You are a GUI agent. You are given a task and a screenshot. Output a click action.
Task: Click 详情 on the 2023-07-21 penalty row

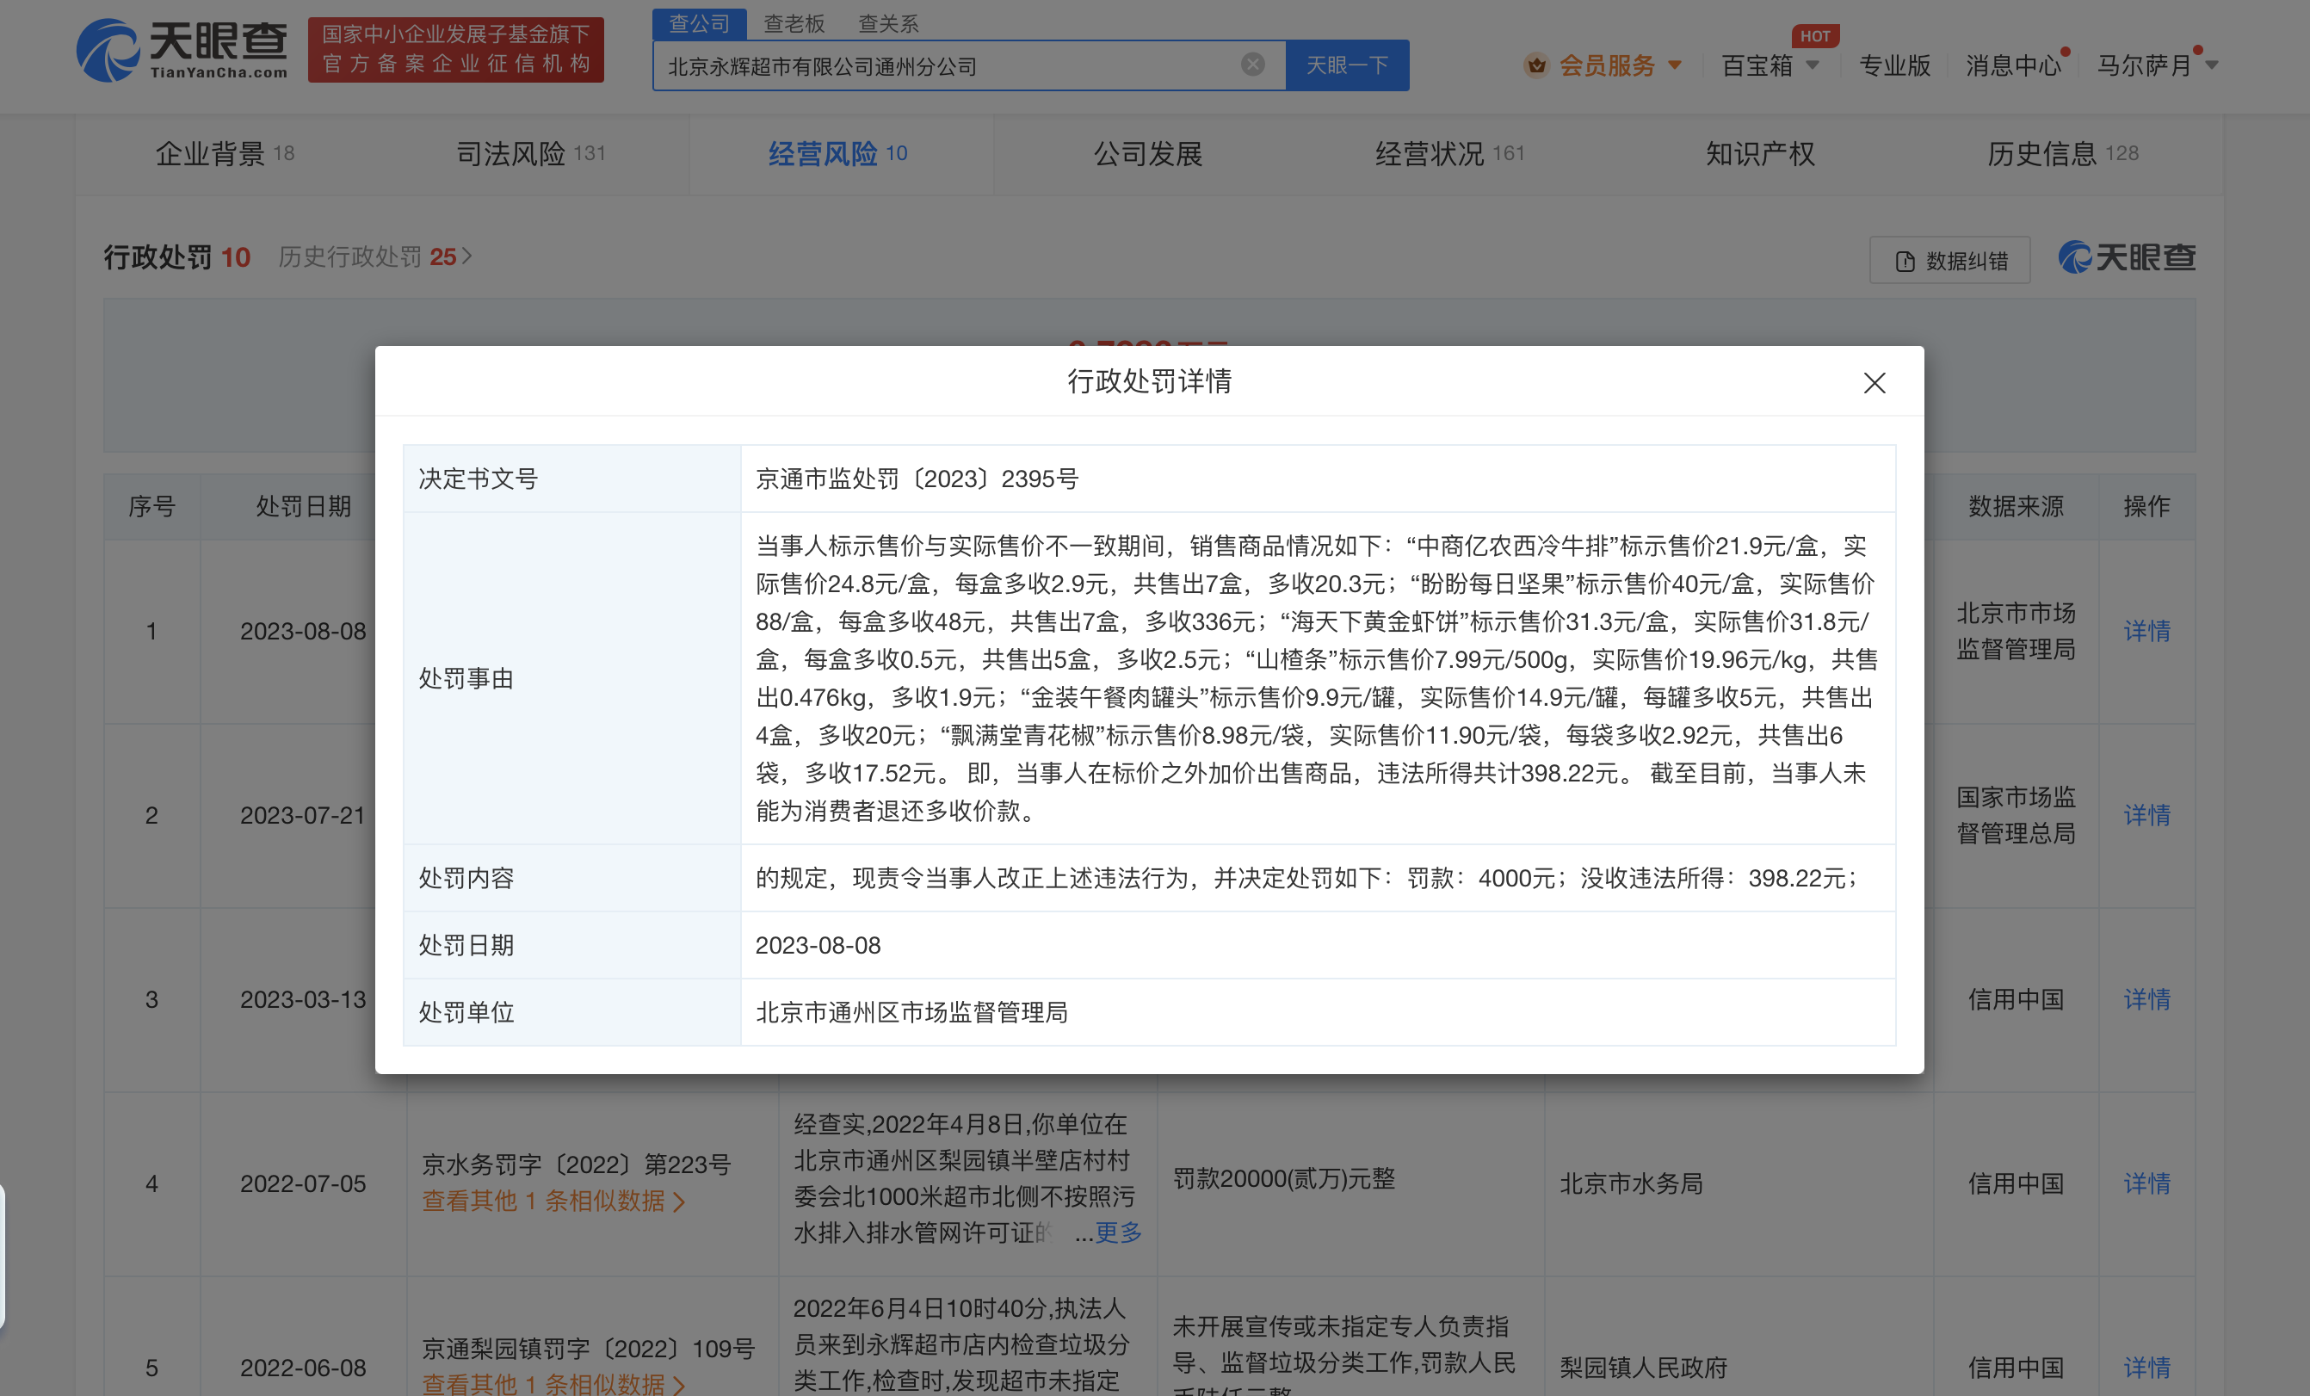(x=2146, y=816)
